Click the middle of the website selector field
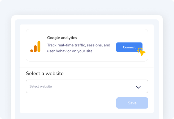The height and width of the screenshot is (119, 174). pyautogui.click(x=87, y=86)
